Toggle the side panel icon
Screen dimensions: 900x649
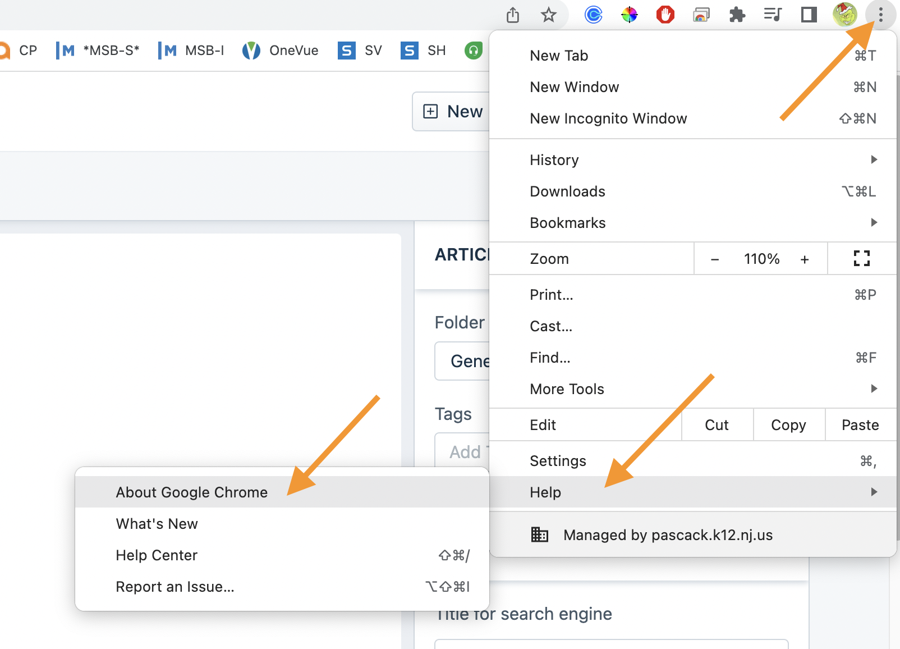pyautogui.click(x=809, y=15)
